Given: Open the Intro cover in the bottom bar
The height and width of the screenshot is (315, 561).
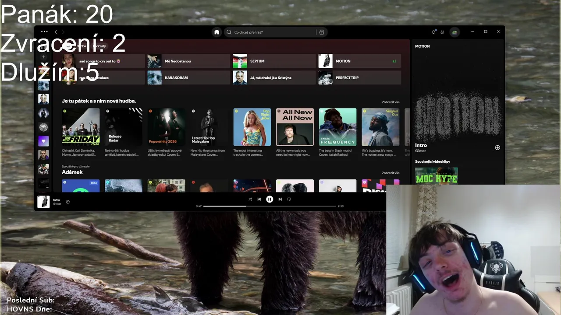Looking at the screenshot, I should click(x=43, y=202).
